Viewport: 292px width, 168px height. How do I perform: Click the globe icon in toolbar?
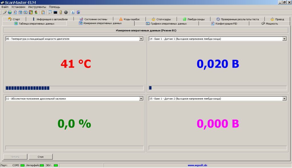click(x=10, y=12)
